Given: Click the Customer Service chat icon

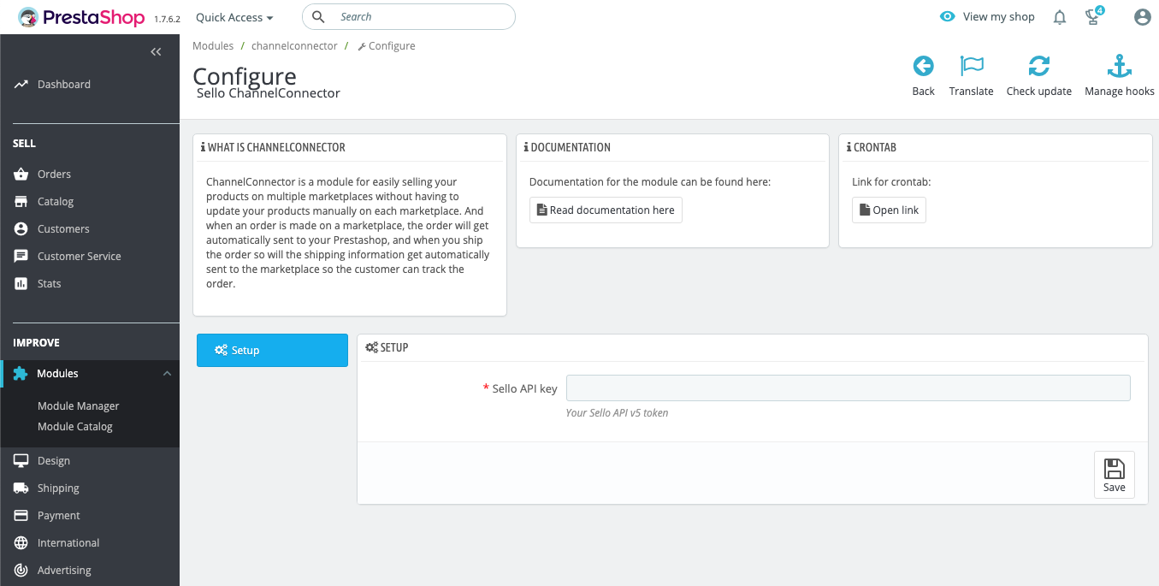Looking at the screenshot, I should coord(21,256).
